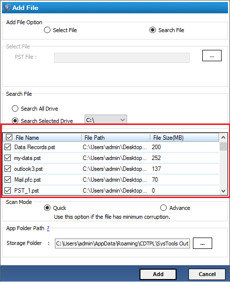Click the Storage Folder path field
This screenshot has width=230, height=282.
(x=122, y=243)
